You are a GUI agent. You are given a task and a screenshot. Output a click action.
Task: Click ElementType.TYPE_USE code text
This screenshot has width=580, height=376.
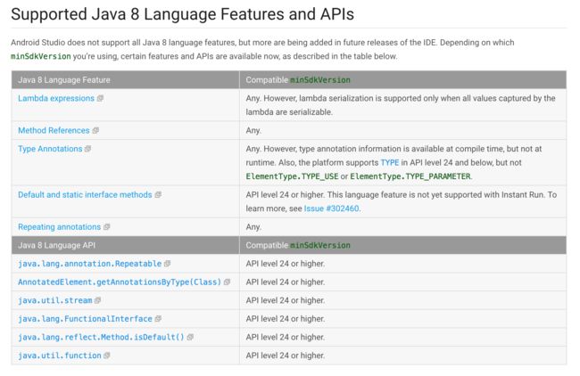[292, 176]
